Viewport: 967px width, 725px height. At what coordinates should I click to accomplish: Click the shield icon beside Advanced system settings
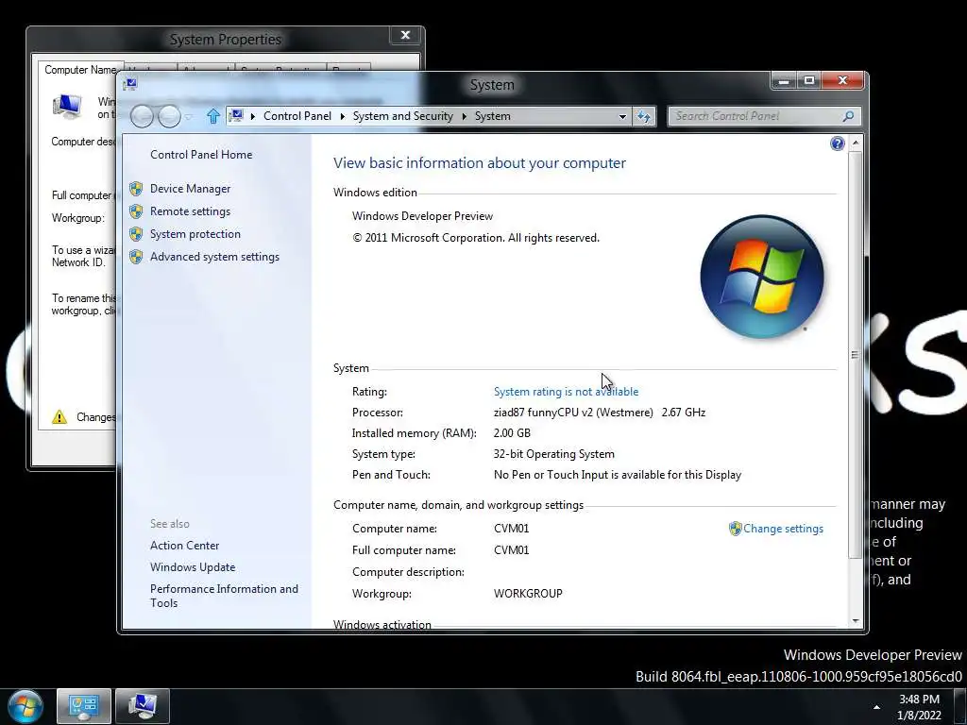(136, 257)
